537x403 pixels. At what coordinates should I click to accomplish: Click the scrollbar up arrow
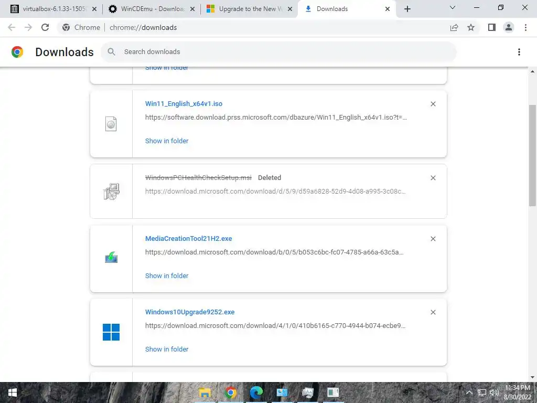(x=532, y=71)
